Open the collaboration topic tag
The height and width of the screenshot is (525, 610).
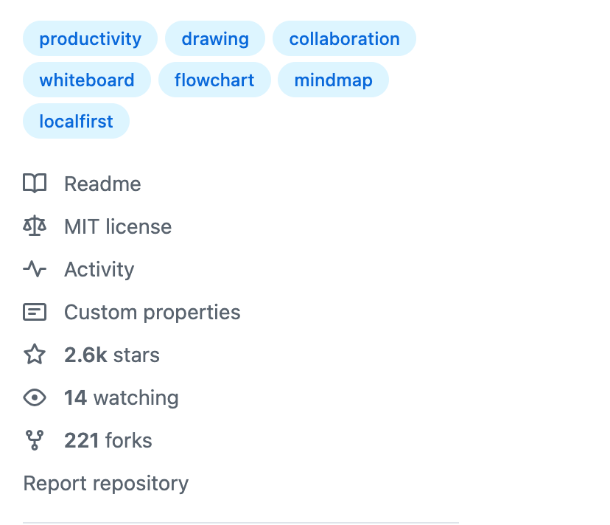pyautogui.click(x=344, y=38)
